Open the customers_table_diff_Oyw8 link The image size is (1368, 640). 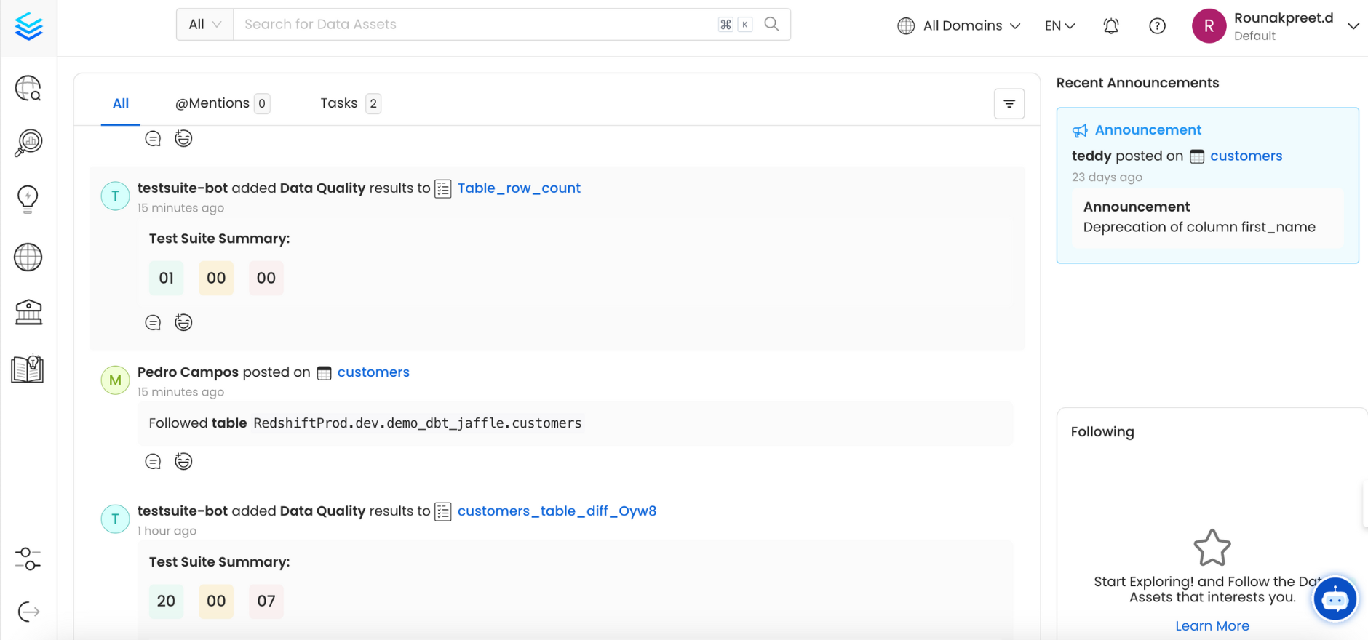[x=557, y=511]
